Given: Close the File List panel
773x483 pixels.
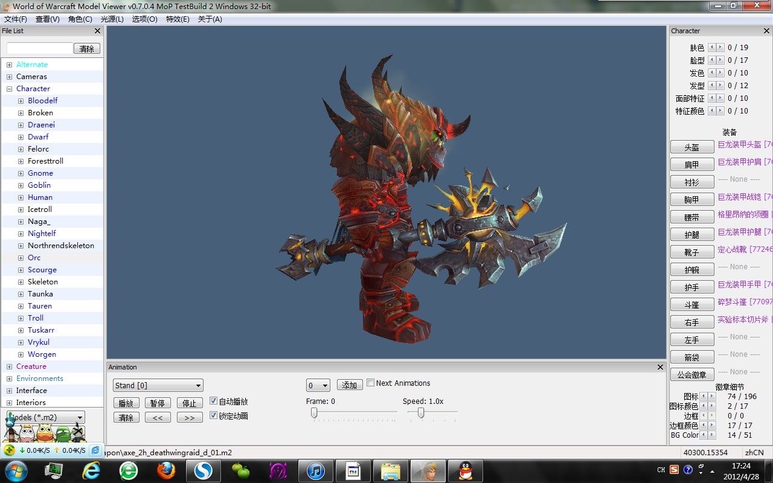Looking at the screenshot, I should tap(98, 31).
